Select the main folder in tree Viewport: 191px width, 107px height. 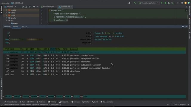(15, 23)
